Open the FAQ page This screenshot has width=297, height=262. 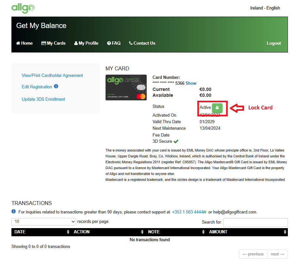point(114,43)
